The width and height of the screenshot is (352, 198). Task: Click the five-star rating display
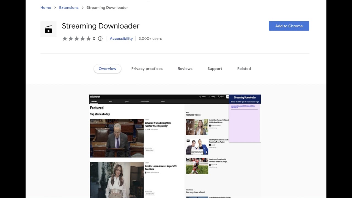77,38
